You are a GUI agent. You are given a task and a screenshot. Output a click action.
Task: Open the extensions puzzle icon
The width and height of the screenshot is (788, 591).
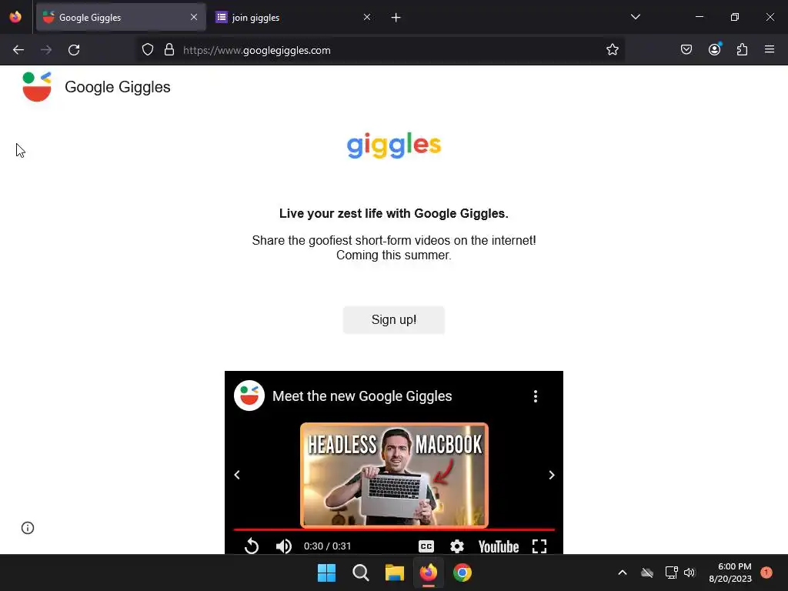pyautogui.click(x=743, y=50)
